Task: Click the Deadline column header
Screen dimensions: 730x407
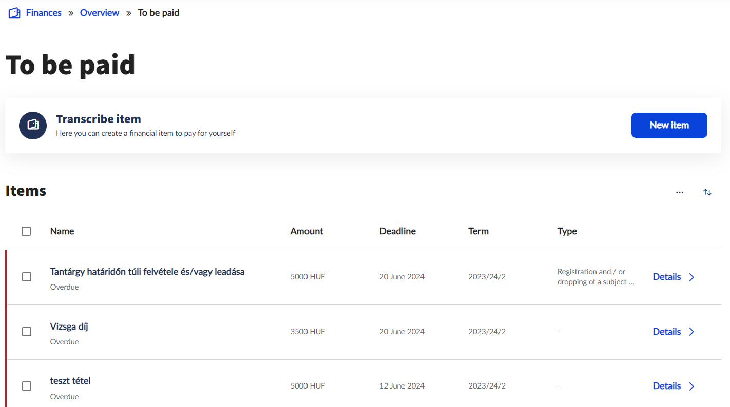Action: point(397,231)
